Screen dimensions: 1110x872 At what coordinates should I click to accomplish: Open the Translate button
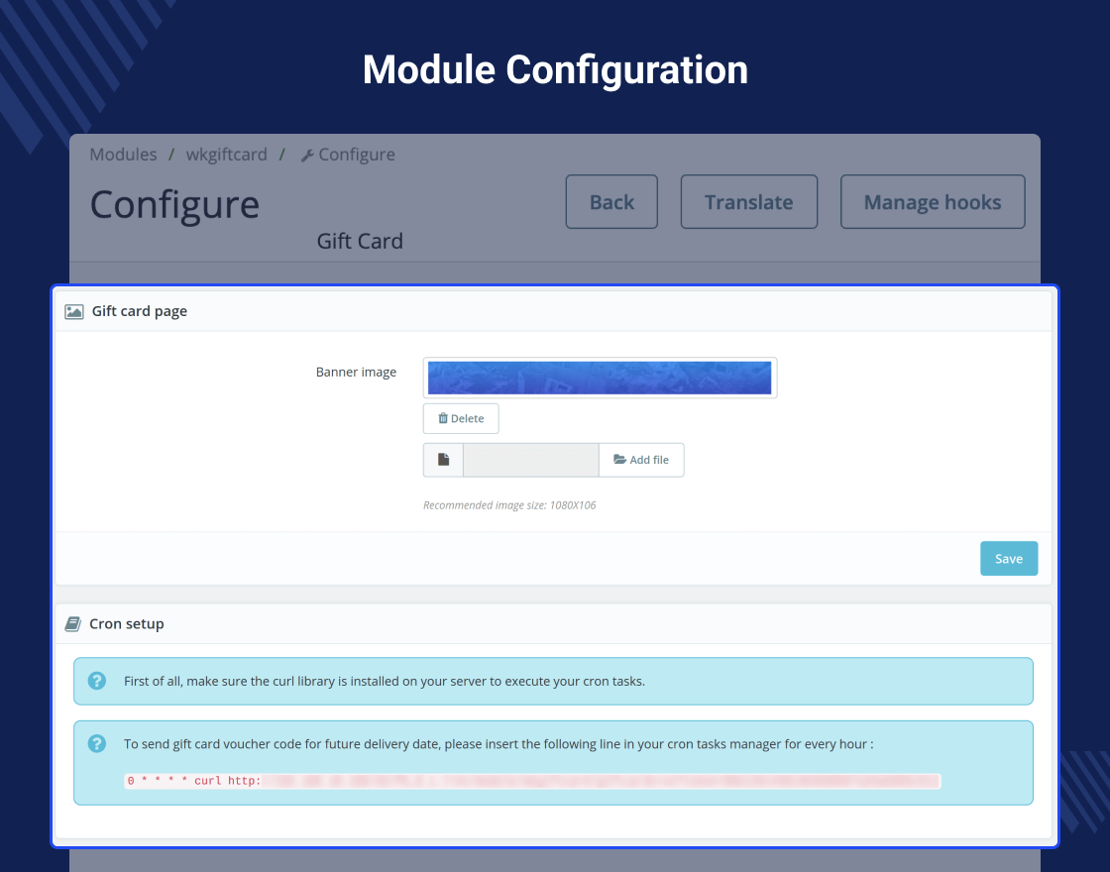point(749,202)
